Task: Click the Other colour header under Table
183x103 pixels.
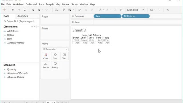Action: 106,40
